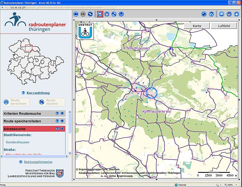Click the globe icon in map toolbar

pos(204,14)
